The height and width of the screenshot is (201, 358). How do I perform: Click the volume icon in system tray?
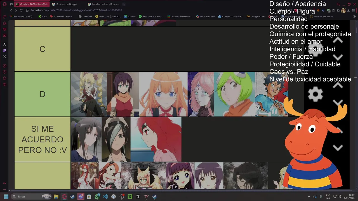coord(340,197)
